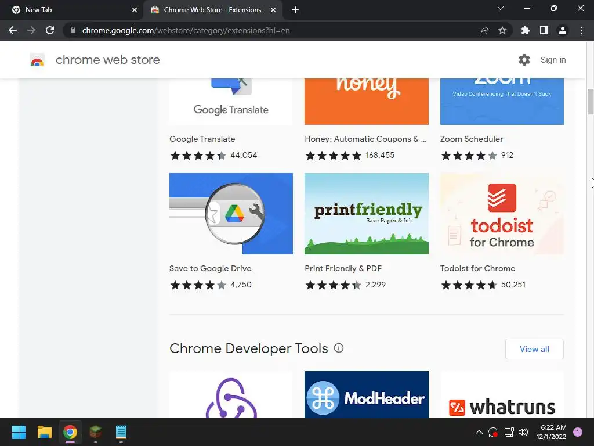
Task: Open the Zoom Scheduler thumbnail
Action: pos(502,101)
